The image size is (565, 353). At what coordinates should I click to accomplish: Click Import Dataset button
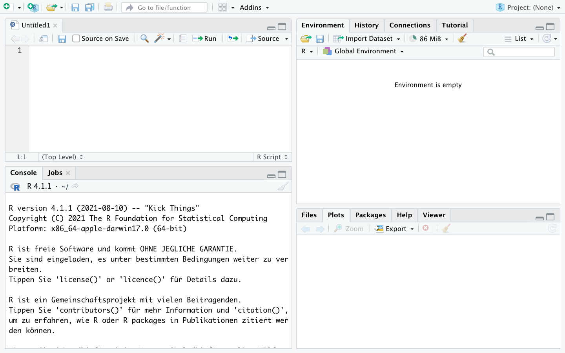367,38
